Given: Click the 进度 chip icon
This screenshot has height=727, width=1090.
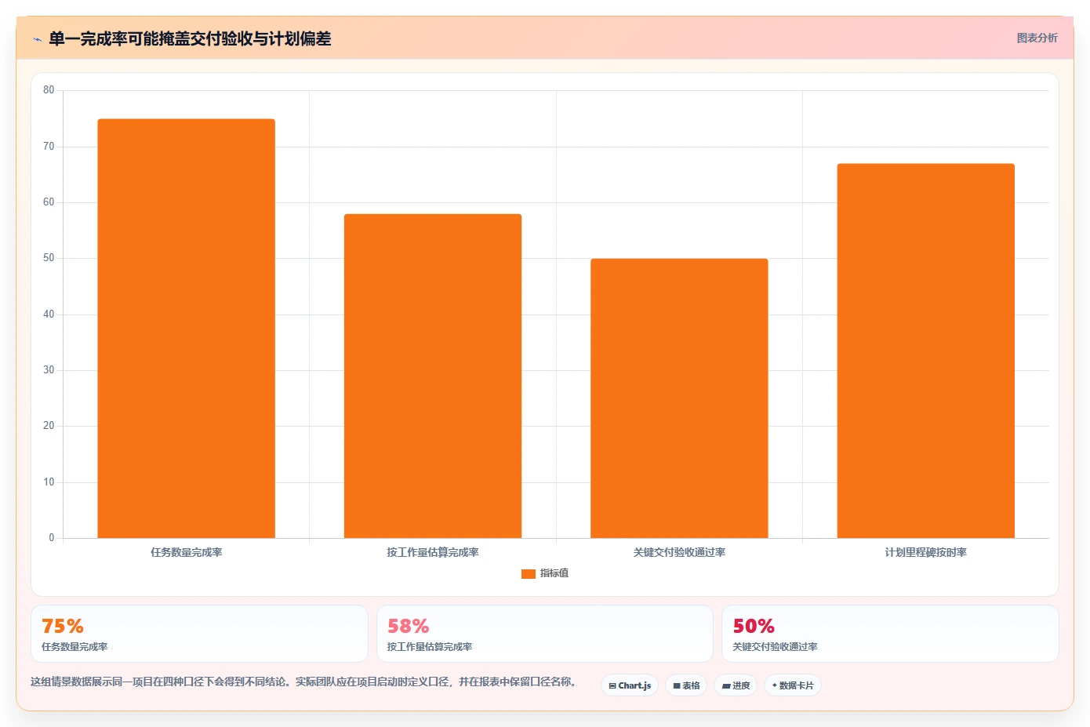Looking at the screenshot, I should point(726,686).
